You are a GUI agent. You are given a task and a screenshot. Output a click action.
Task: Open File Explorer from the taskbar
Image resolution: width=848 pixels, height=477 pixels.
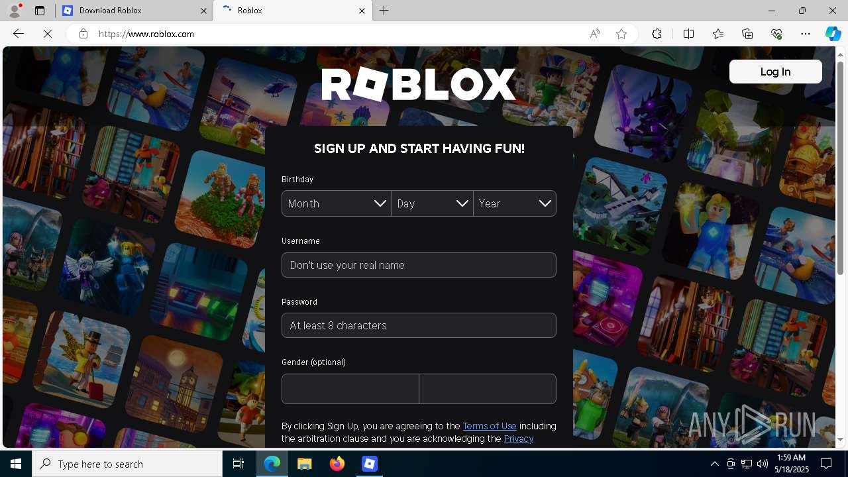(x=305, y=464)
